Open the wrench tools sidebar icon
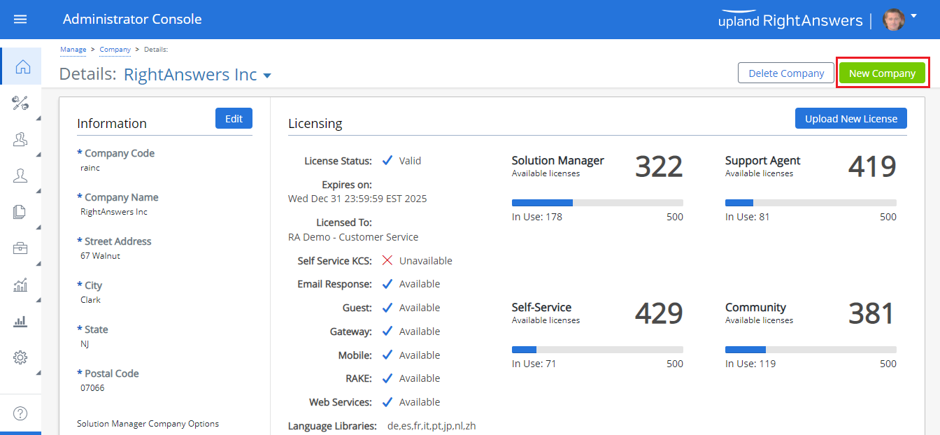940x435 pixels. click(20, 104)
